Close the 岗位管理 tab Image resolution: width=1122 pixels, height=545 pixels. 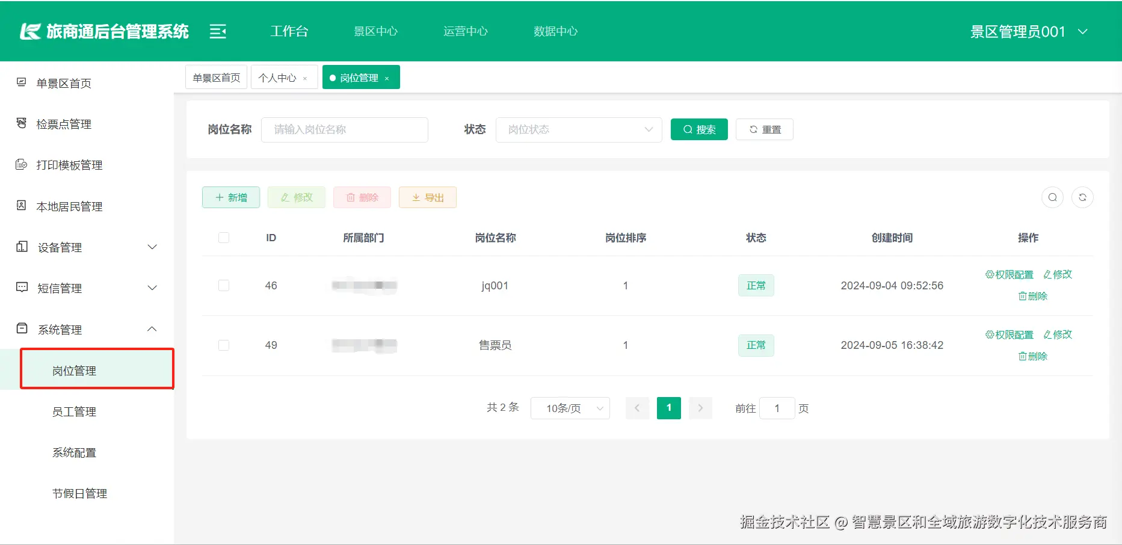[387, 78]
